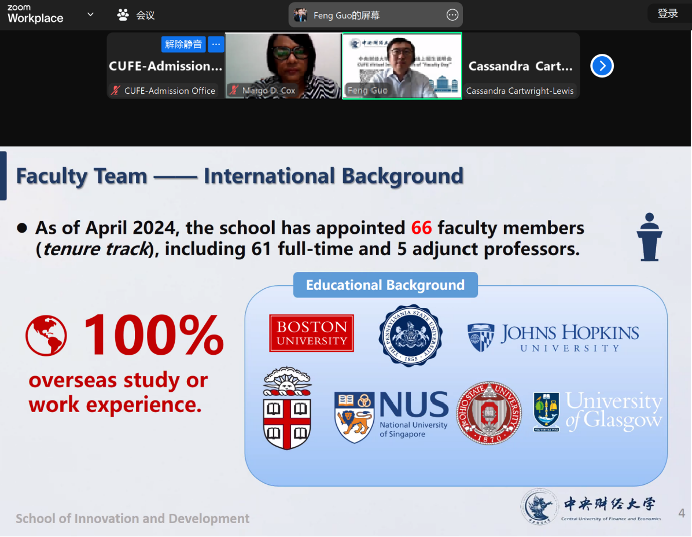692x537 pixels.
Task: Click 解除静音 to unmute
Action: click(x=183, y=45)
